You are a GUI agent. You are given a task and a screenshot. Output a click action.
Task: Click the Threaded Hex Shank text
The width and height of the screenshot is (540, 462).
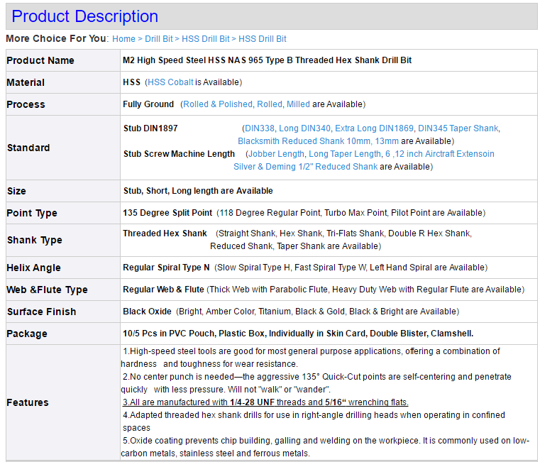[x=165, y=233]
